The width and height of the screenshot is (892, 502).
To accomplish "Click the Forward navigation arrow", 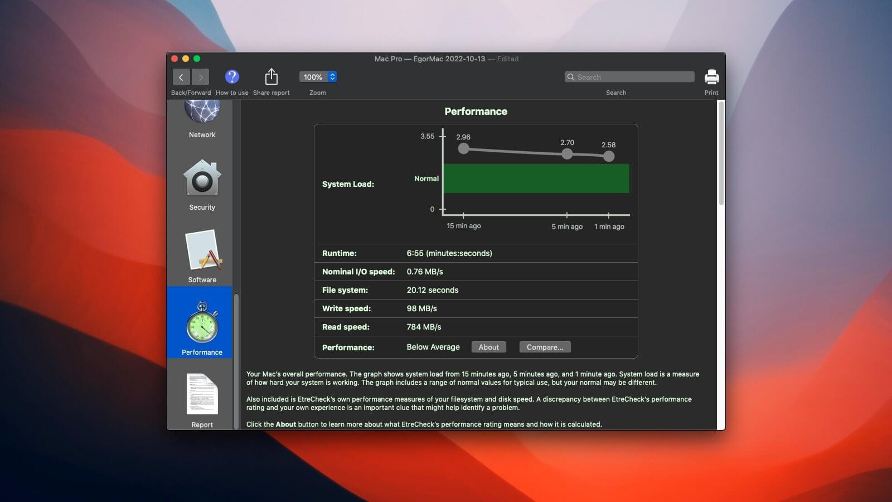I will [200, 76].
